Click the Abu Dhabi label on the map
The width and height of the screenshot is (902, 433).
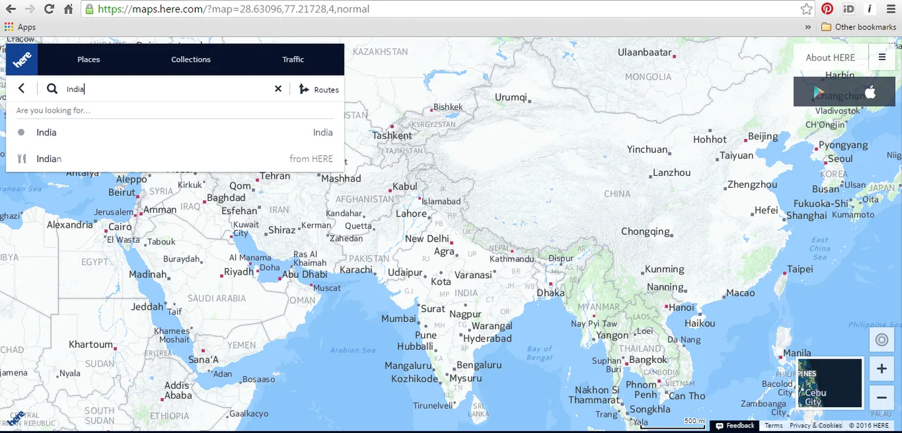coord(305,274)
